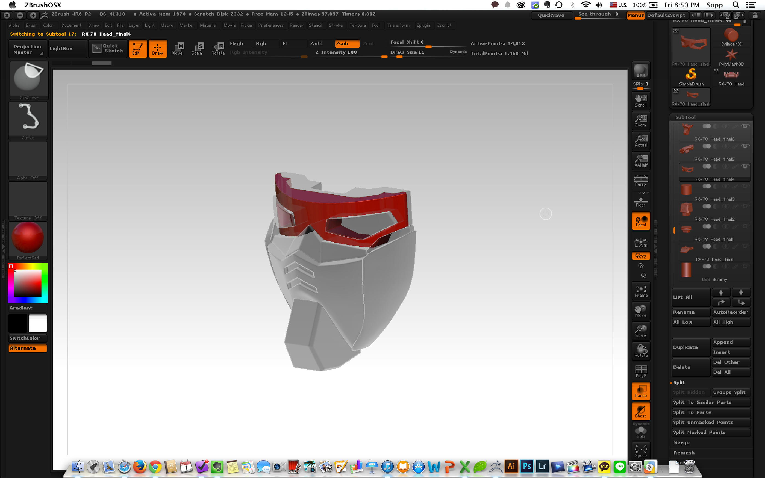Open the Brush menu
The width and height of the screenshot is (765, 478).
31,25
